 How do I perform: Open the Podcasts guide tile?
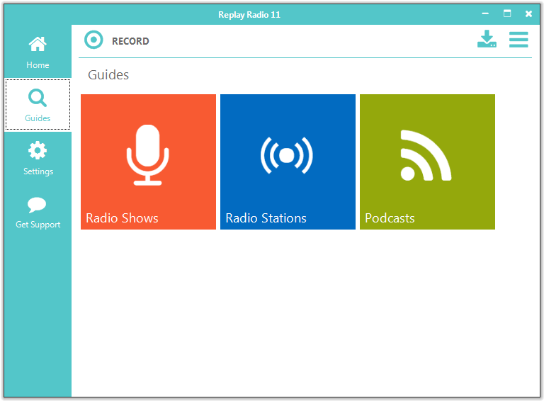(427, 162)
